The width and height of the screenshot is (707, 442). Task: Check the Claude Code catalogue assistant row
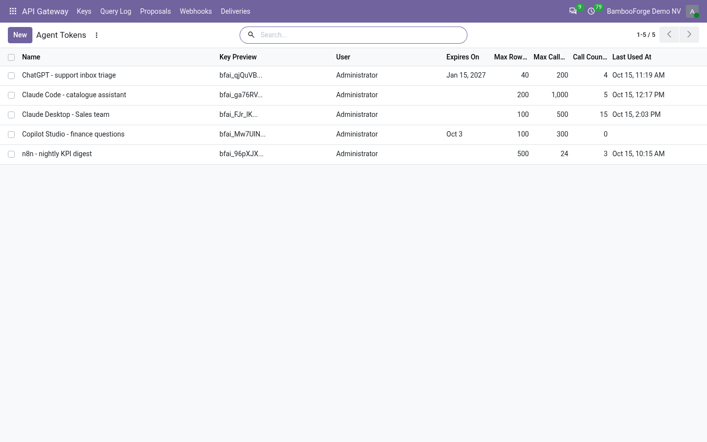click(11, 95)
